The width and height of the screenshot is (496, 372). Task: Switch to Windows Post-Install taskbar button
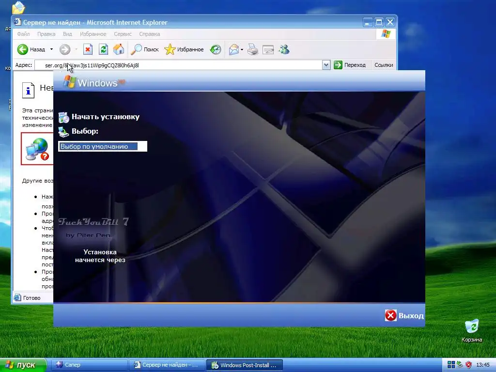[x=245, y=365]
